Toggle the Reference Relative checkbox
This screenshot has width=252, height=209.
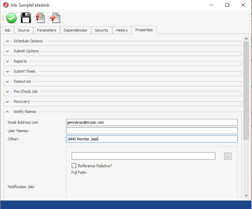click(74, 166)
